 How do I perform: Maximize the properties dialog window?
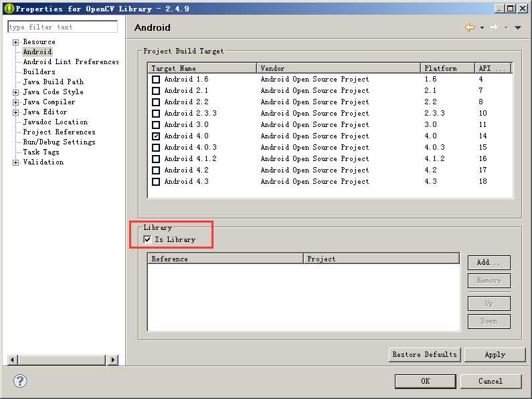point(510,9)
